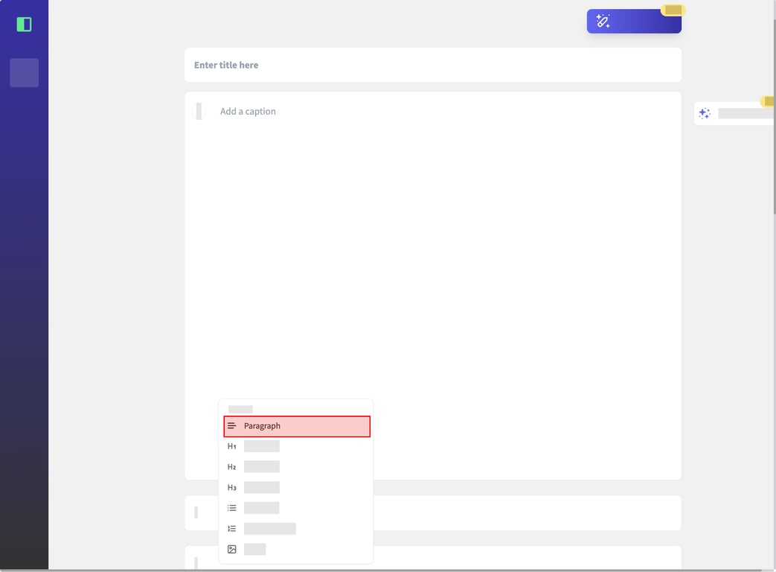Screen dimensions: 776x572
Task: Click the sparkles AI assistant icon
Action: (x=705, y=114)
